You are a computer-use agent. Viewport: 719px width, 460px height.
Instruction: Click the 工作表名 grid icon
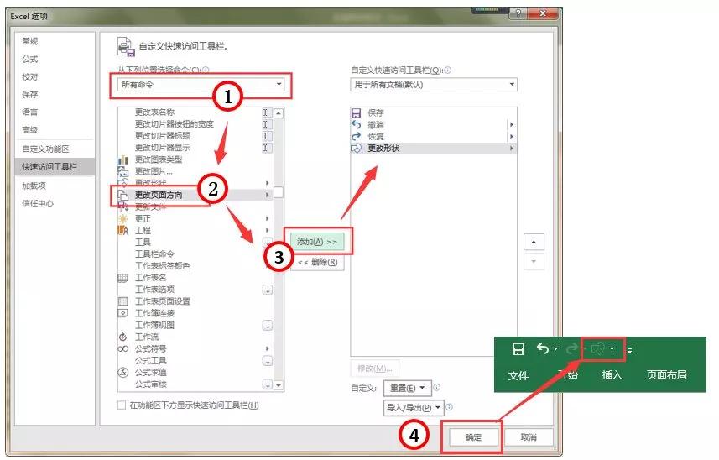(x=122, y=278)
